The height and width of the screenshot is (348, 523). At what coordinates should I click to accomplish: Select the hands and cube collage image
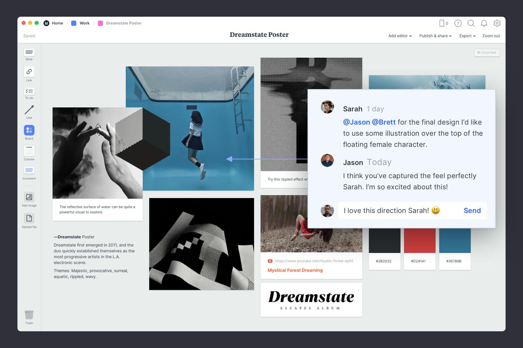[x=98, y=153]
